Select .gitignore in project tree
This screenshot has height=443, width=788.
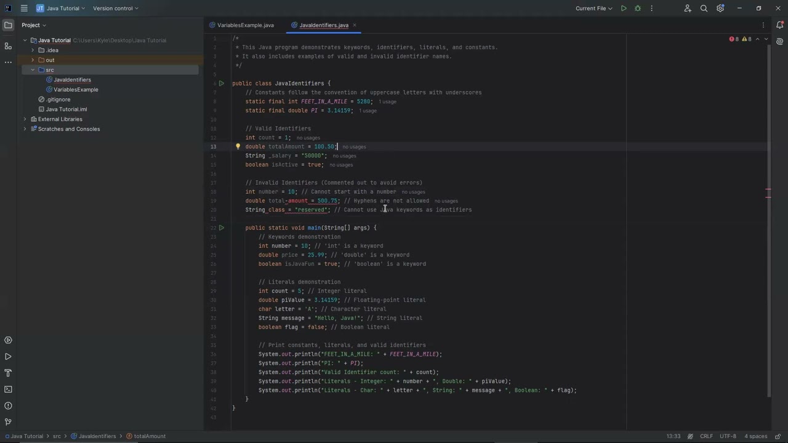click(x=58, y=100)
